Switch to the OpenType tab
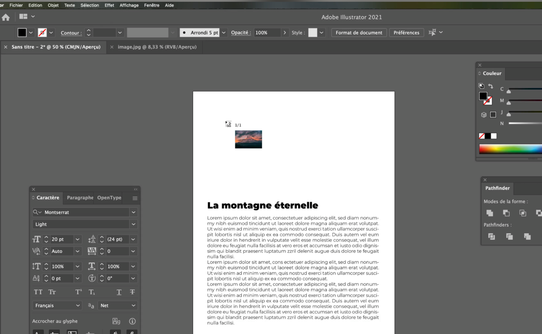Viewport: 542px width, 334px height. point(109,198)
